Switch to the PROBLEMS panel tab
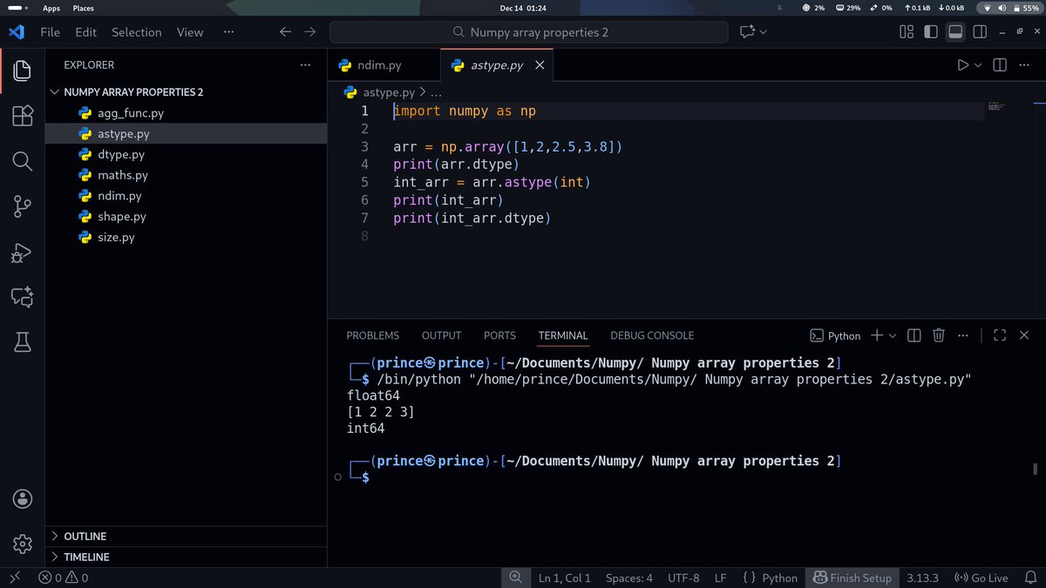Viewport: 1046px width, 588px height. (372, 335)
